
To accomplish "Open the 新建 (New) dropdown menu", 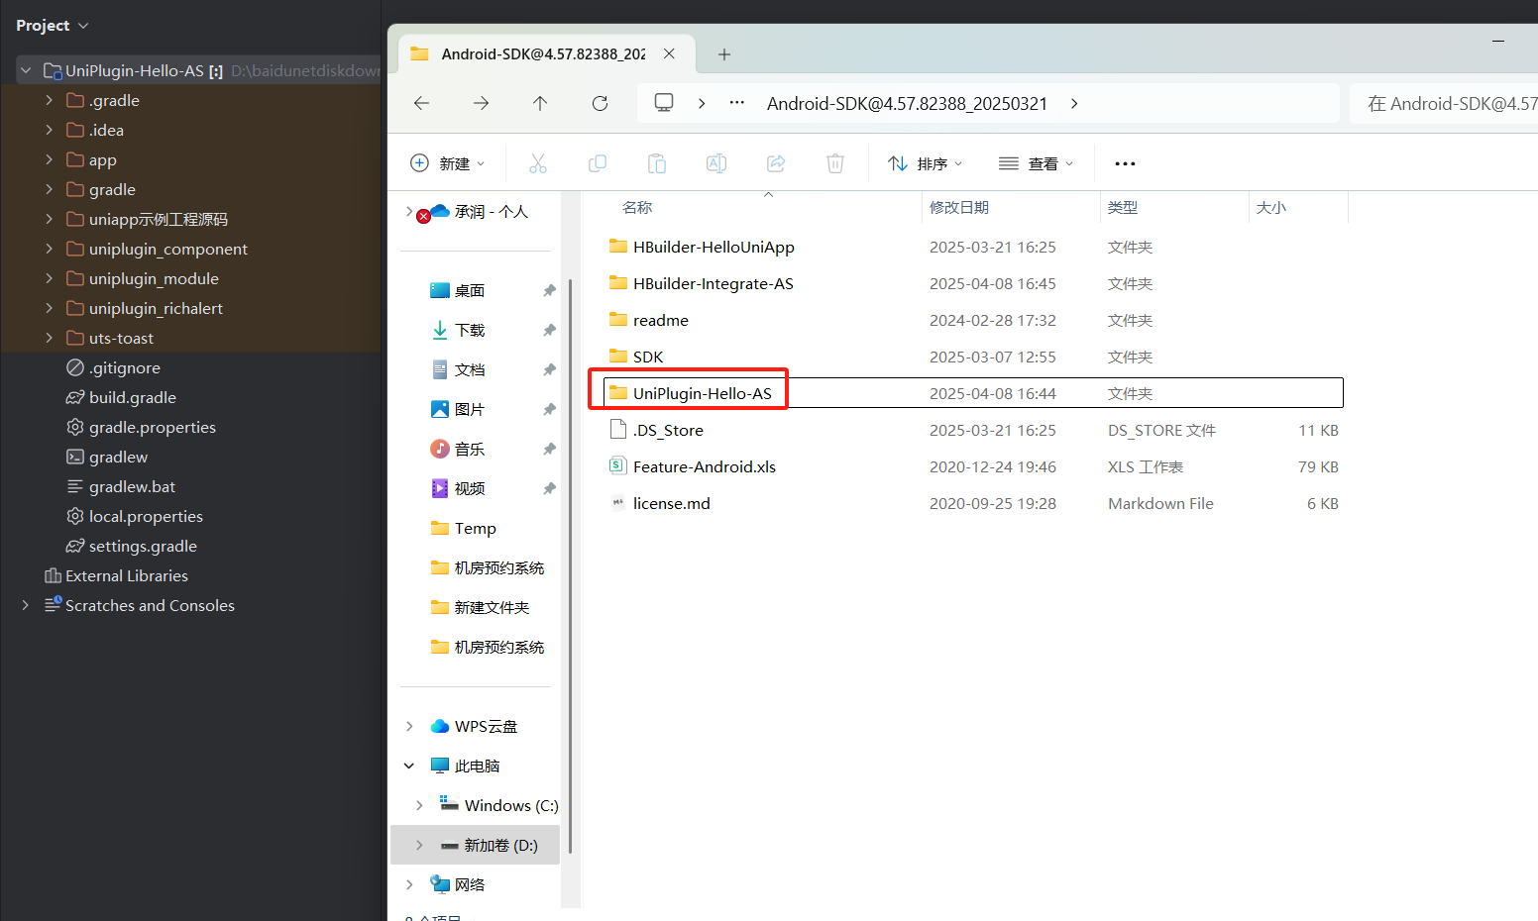I will 448,163.
